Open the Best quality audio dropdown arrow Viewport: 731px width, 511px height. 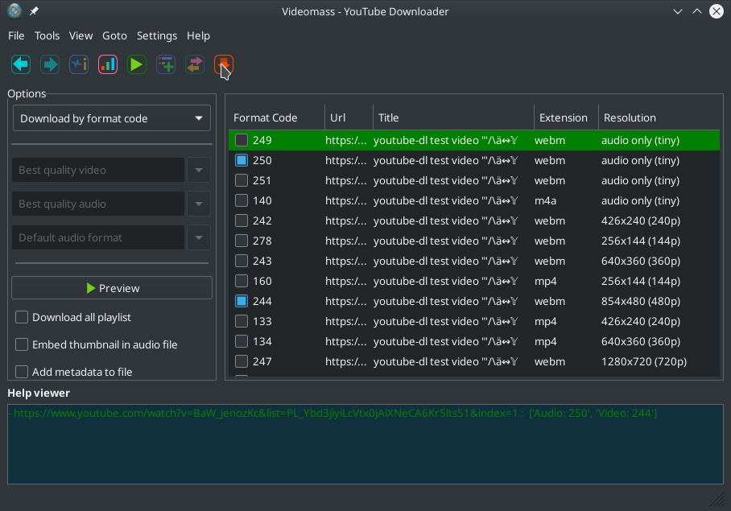coord(199,204)
